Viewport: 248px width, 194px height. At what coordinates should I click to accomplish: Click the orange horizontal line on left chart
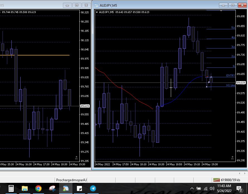point(42,55)
